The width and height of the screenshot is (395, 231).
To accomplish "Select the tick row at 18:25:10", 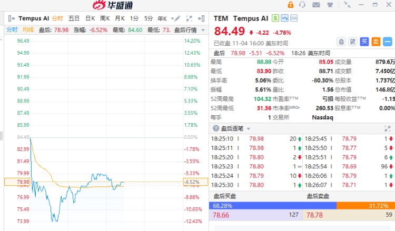I will click(x=255, y=138).
